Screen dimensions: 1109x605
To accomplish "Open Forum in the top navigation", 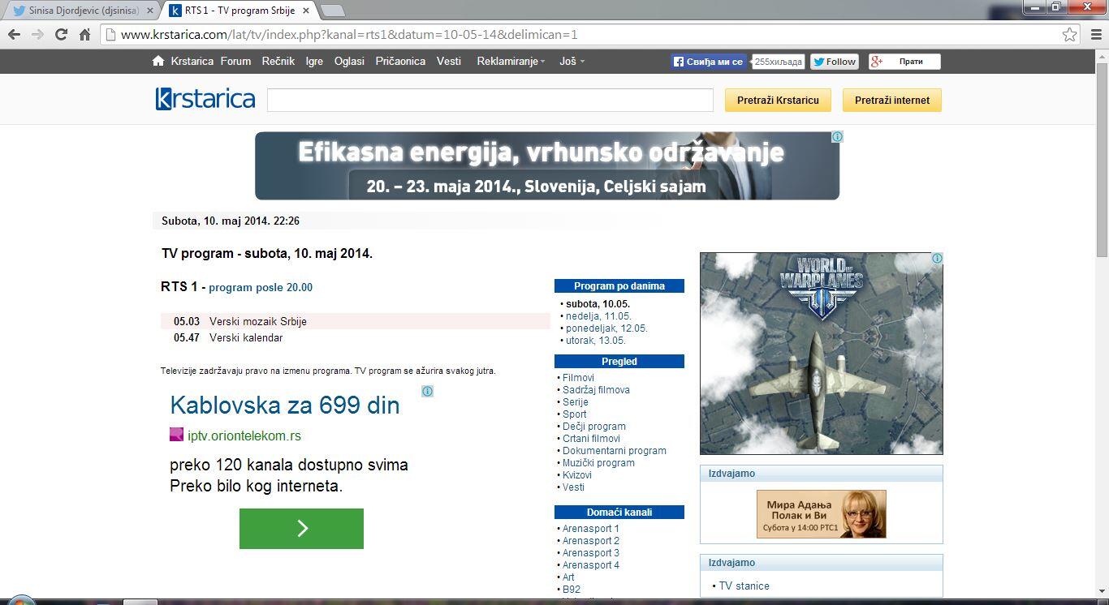I will pos(235,61).
